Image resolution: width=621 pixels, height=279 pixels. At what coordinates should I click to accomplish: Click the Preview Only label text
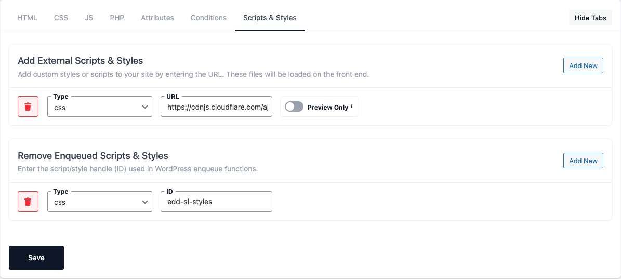[x=327, y=108]
